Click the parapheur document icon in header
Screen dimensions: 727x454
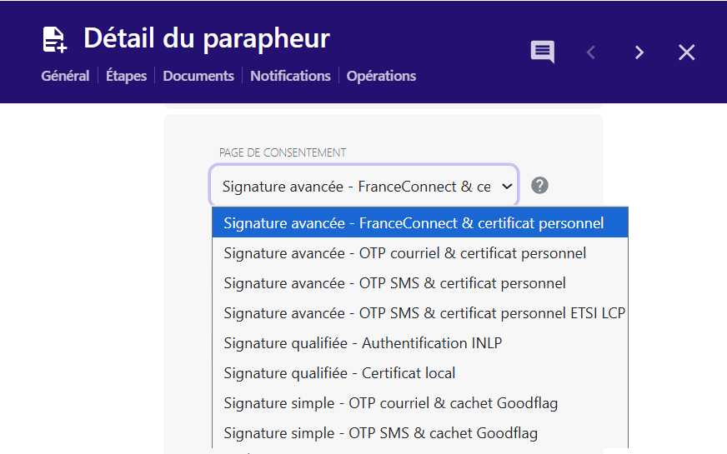(55, 39)
